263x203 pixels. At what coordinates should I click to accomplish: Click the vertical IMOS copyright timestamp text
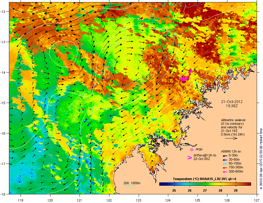click(261, 159)
